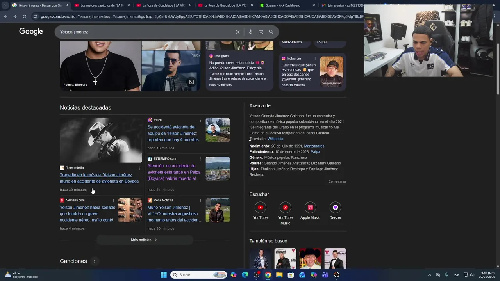Open Google Lens image search
The height and width of the screenshot is (281, 500).
click(261, 32)
